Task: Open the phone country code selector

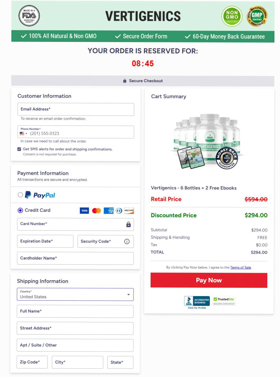Action: click(23, 133)
